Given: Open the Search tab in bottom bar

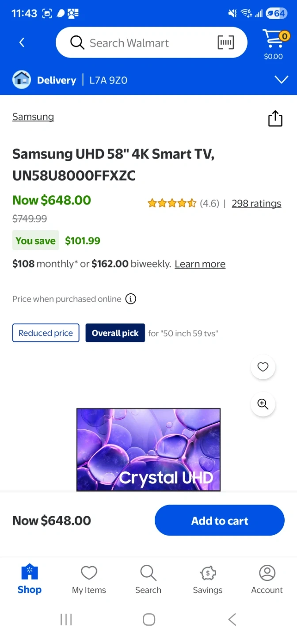Looking at the screenshot, I should 148,579.
